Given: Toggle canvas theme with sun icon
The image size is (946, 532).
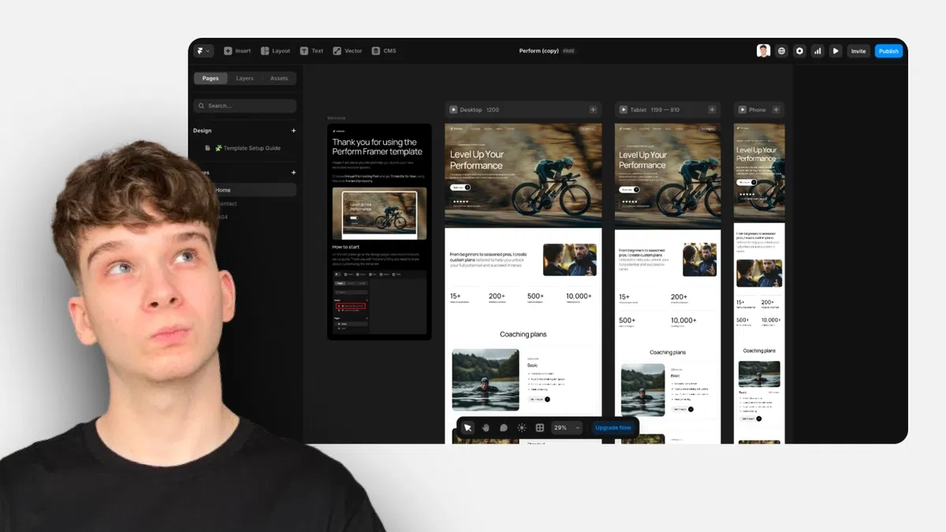Looking at the screenshot, I should 521,427.
